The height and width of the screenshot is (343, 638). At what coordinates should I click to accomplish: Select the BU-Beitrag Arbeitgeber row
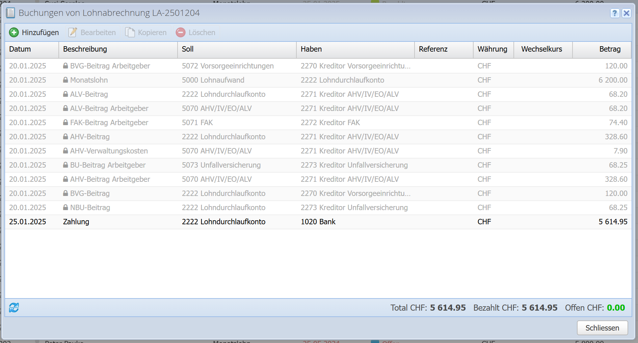pyautogui.click(x=108, y=165)
